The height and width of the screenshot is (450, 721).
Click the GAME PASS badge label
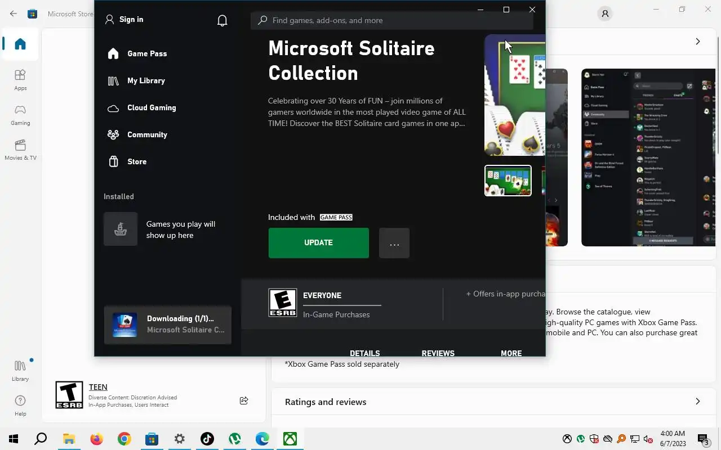coord(336,217)
